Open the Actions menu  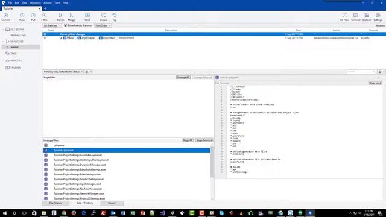click(48, 2)
